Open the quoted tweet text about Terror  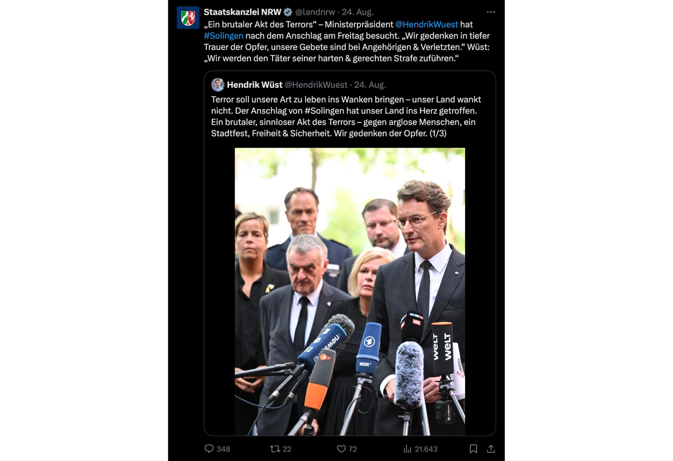coord(346,116)
